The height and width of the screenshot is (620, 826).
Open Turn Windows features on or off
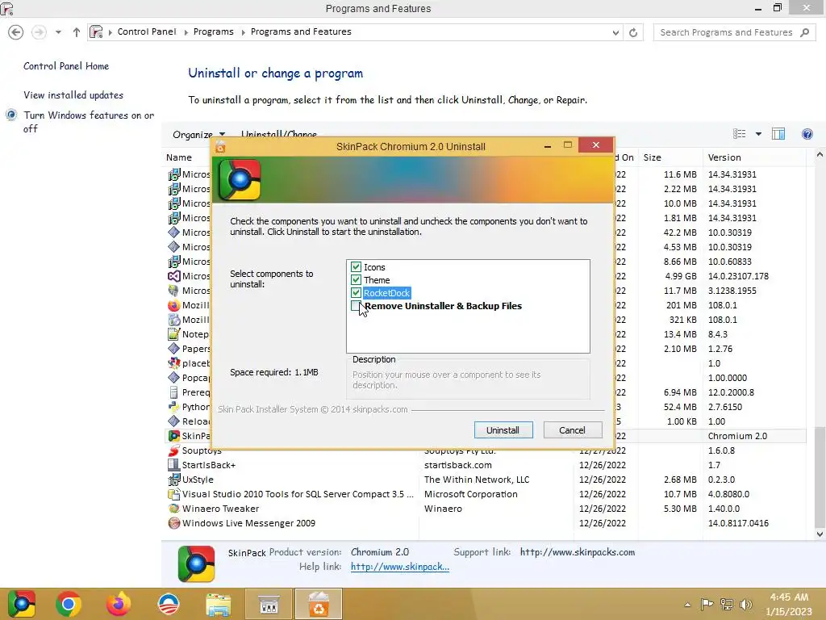pyautogui.click(x=89, y=122)
